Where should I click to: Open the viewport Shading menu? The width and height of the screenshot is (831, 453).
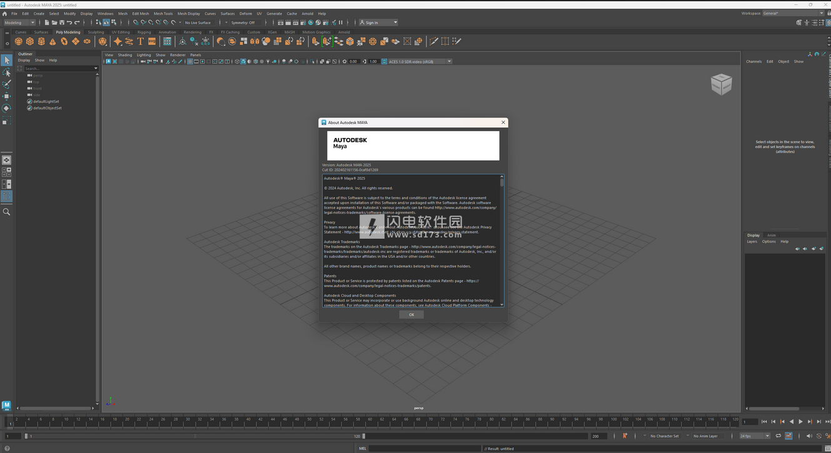pos(125,55)
